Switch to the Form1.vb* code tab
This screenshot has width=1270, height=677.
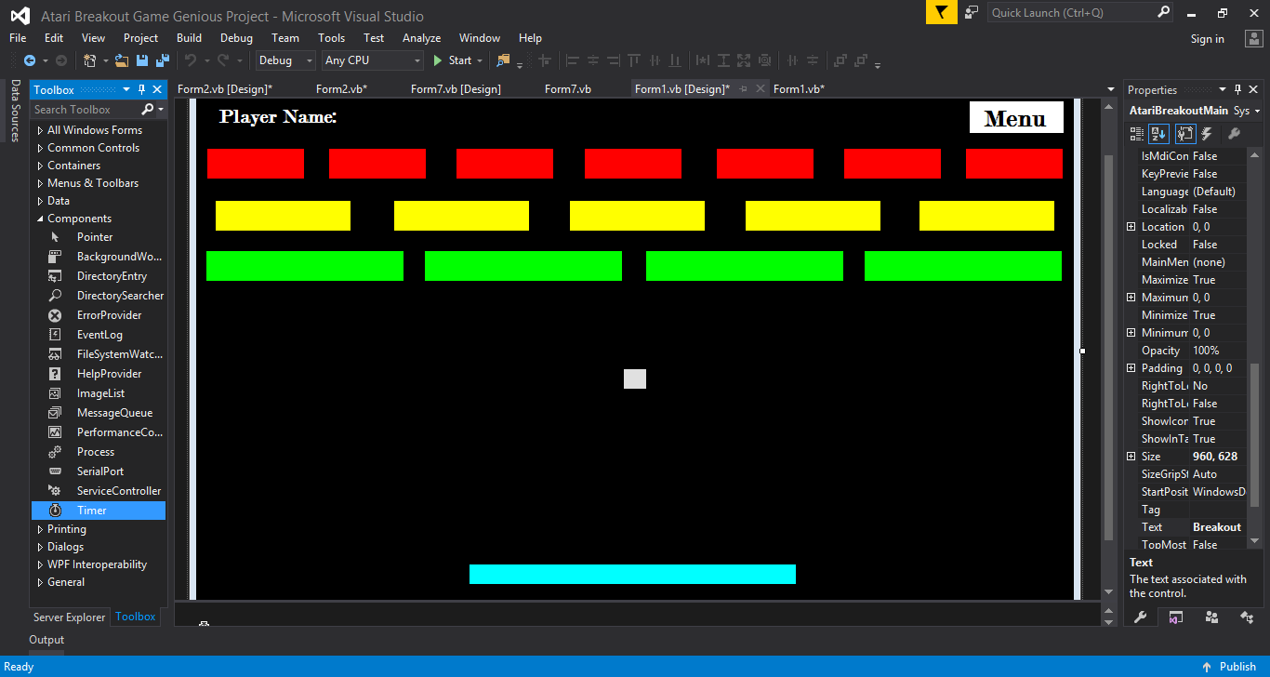[799, 89]
